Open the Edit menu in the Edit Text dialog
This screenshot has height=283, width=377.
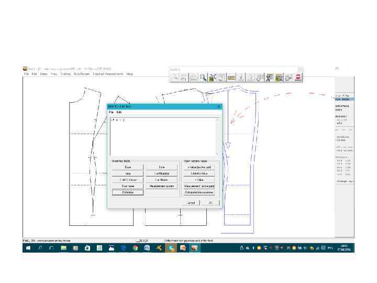119,112
